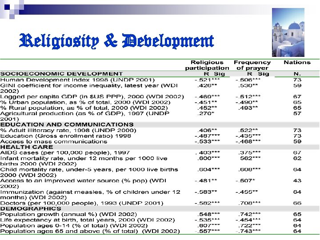
Task: Click the .426** value in GINI row
Action: coord(207,85)
